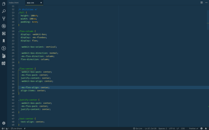Click the Manage gear icon
Image resolution: width=209 pixels, height=130 pixels.
[4, 123]
